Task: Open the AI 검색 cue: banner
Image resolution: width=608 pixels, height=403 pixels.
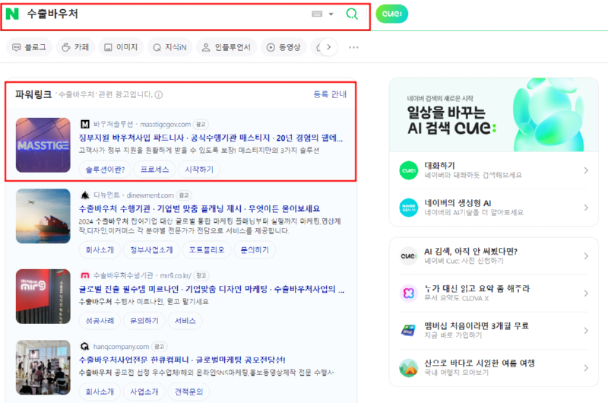Action: coord(494,115)
